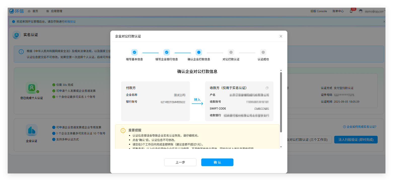393x181 pixels.
Task: Click the user avatar in header
Action: click(361, 11)
